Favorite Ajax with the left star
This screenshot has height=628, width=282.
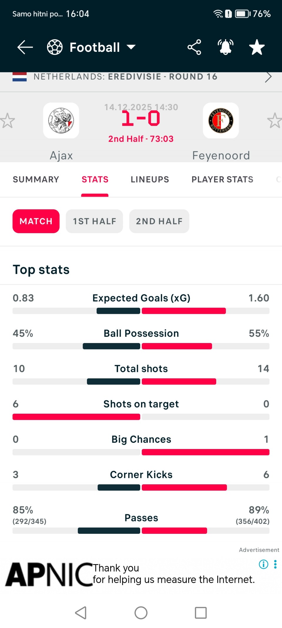coord(7,121)
